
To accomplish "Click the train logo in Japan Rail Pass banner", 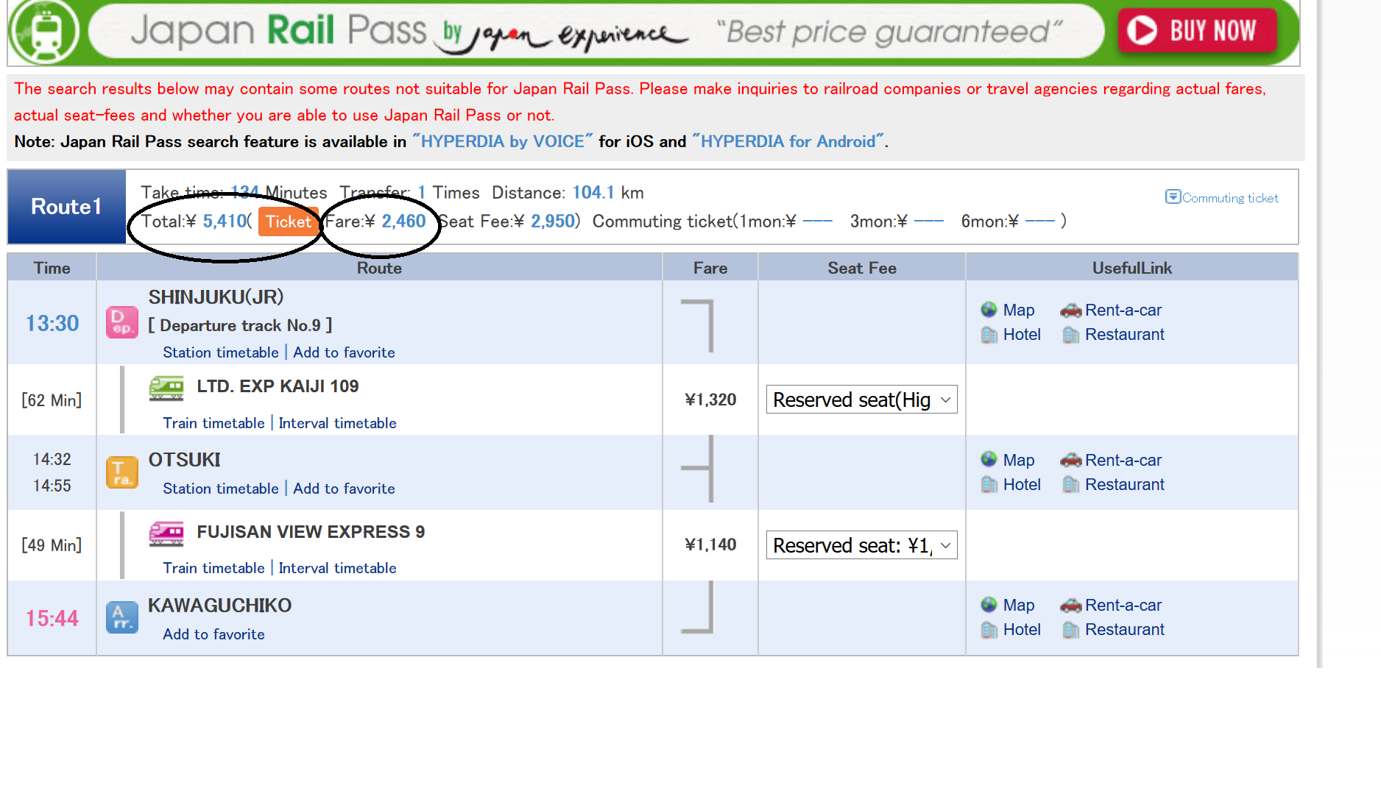I will click(x=46, y=32).
